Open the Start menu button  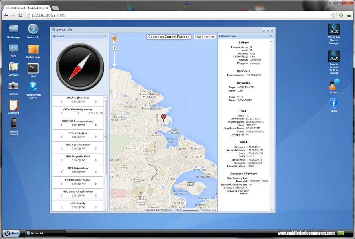point(11,233)
